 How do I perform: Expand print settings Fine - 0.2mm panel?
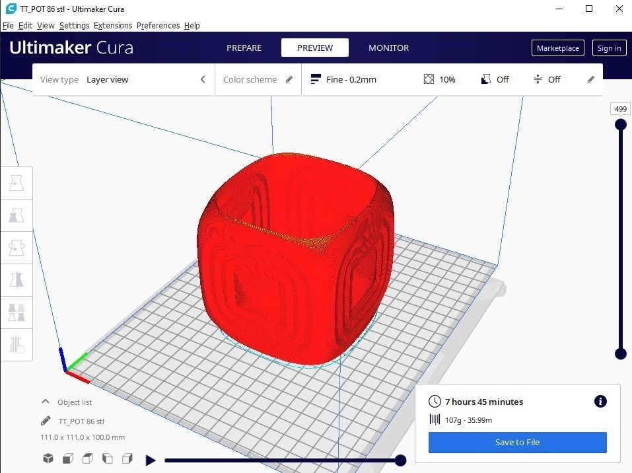pos(452,79)
